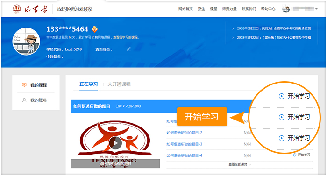This screenshot has height=176, width=327.
Task: Click N/N value in lesson -3 row
Action: click(247, 144)
